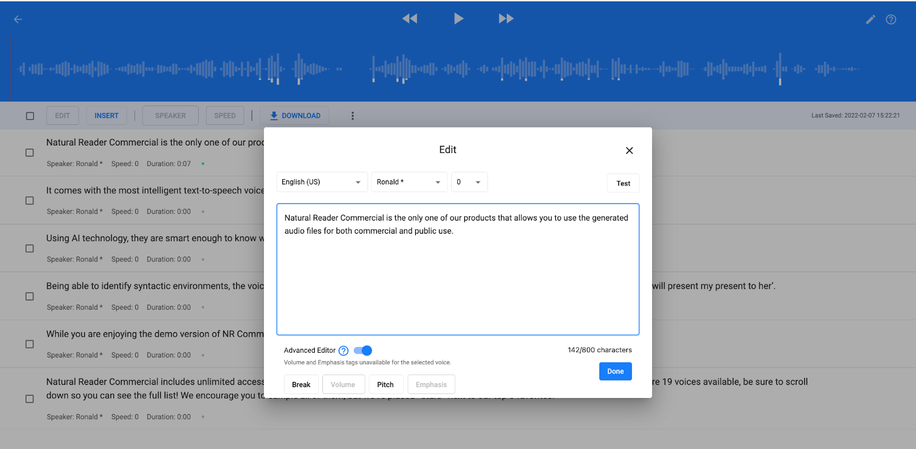
Task: Toggle the Advanced Editor switch off
Action: (x=363, y=350)
